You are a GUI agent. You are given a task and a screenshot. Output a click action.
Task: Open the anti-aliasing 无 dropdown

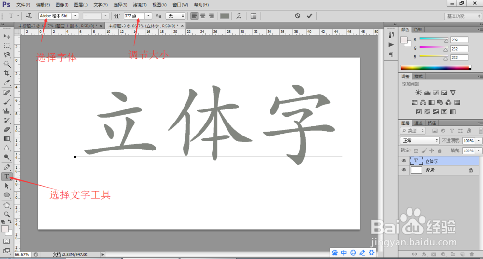coord(176,16)
